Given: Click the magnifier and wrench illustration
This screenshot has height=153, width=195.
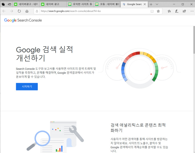Looking at the screenshot, I should (55, 137).
